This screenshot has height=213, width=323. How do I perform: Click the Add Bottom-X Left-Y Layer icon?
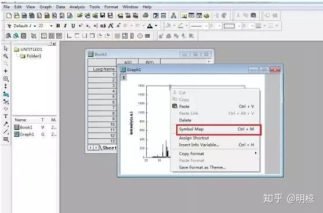[69, 36]
